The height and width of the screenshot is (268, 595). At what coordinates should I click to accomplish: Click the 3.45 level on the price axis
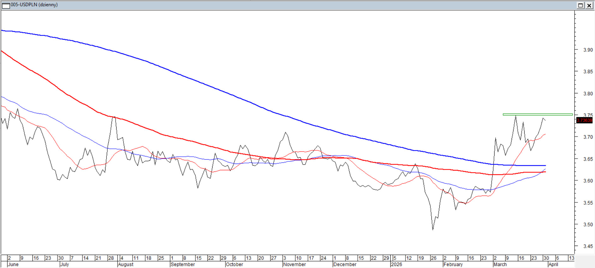588,246
